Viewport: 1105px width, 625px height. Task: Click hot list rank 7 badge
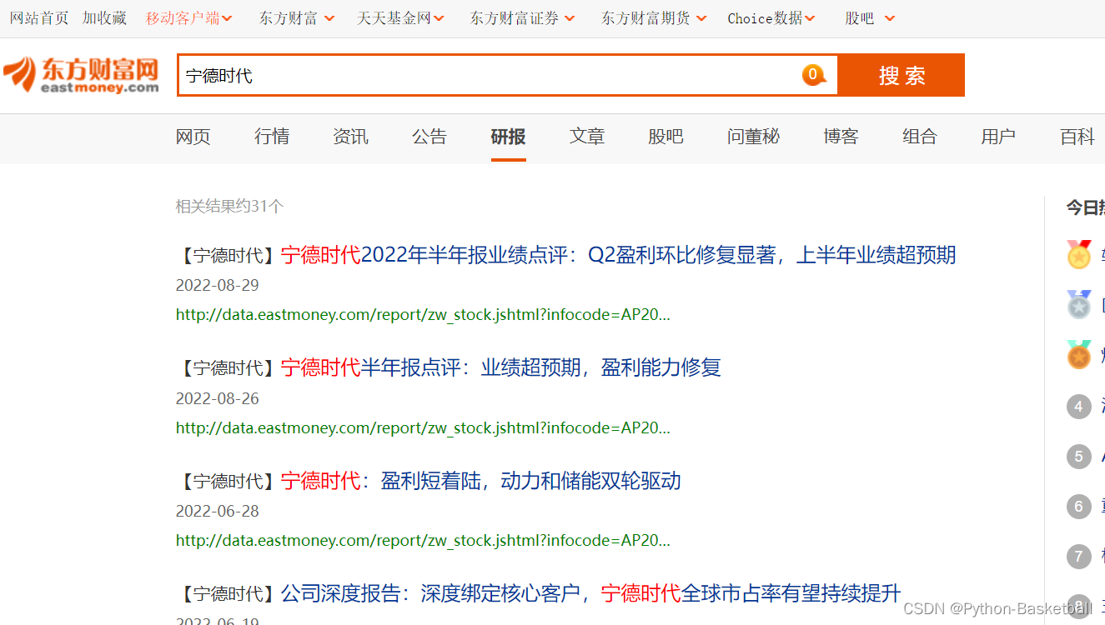(1079, 557)
